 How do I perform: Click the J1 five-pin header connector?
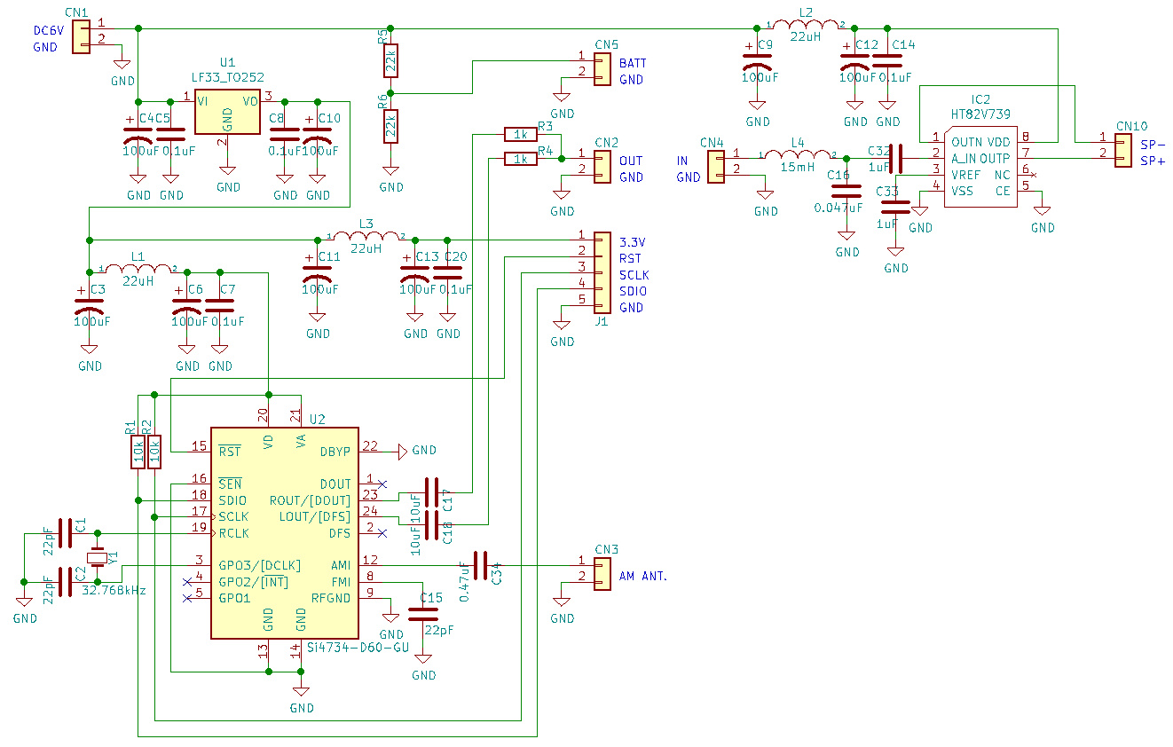pyautogui.click(x=602, y=272)
